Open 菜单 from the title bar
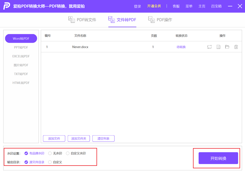245x175 pixels. [x=189, y=6]
